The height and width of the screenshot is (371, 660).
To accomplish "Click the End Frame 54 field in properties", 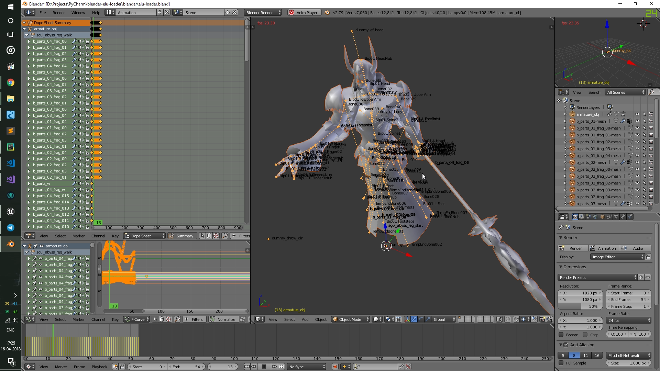I will coord(628,299).
